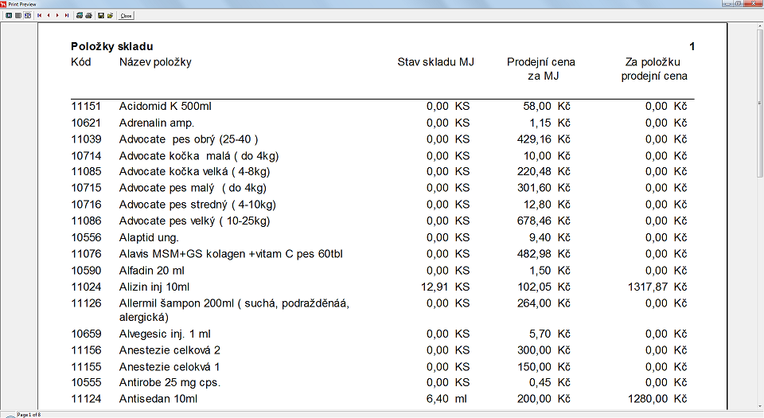
Task: Click the print report icon
Action: point(88,16)
